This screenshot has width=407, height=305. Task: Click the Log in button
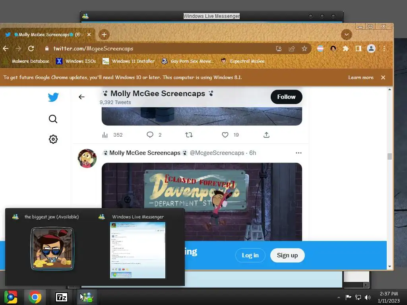(250, 255)
